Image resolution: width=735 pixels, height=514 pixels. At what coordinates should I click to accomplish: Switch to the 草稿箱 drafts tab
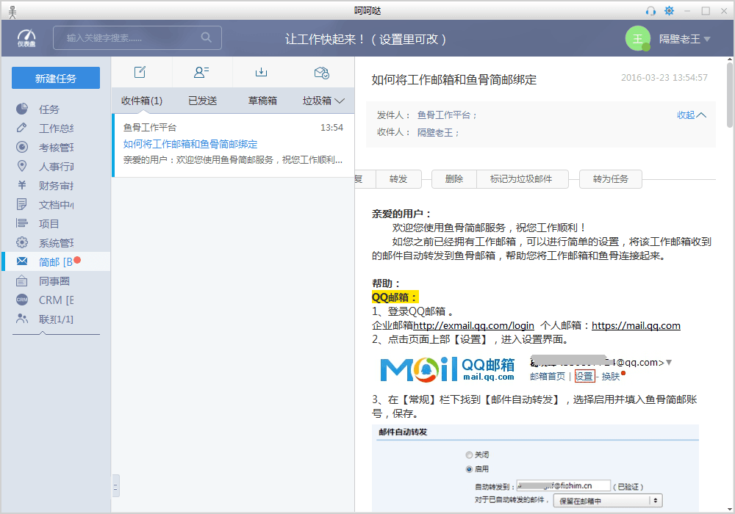pyautogui.click(x=262, y=101)
